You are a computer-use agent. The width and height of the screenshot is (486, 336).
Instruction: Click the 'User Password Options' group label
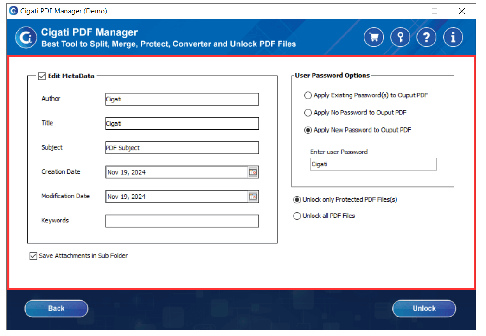(x=332, y=76)
